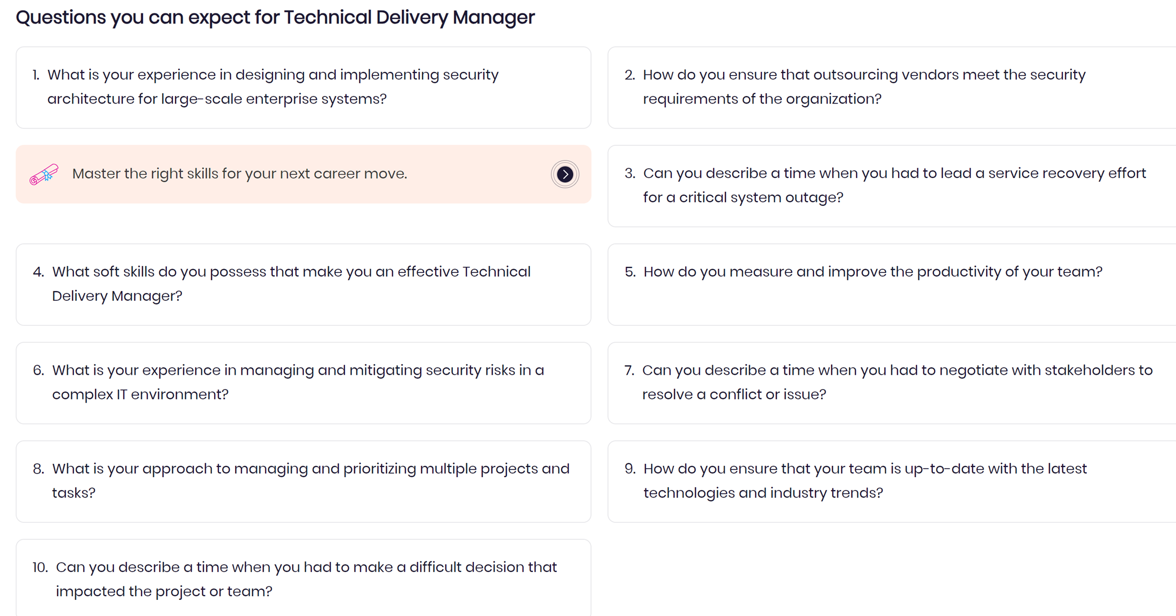Image resolution: width=1176 pixels, height=616 pixels.
Task: Select question 6 about mitigating security risks
Action: click(303, 383)
